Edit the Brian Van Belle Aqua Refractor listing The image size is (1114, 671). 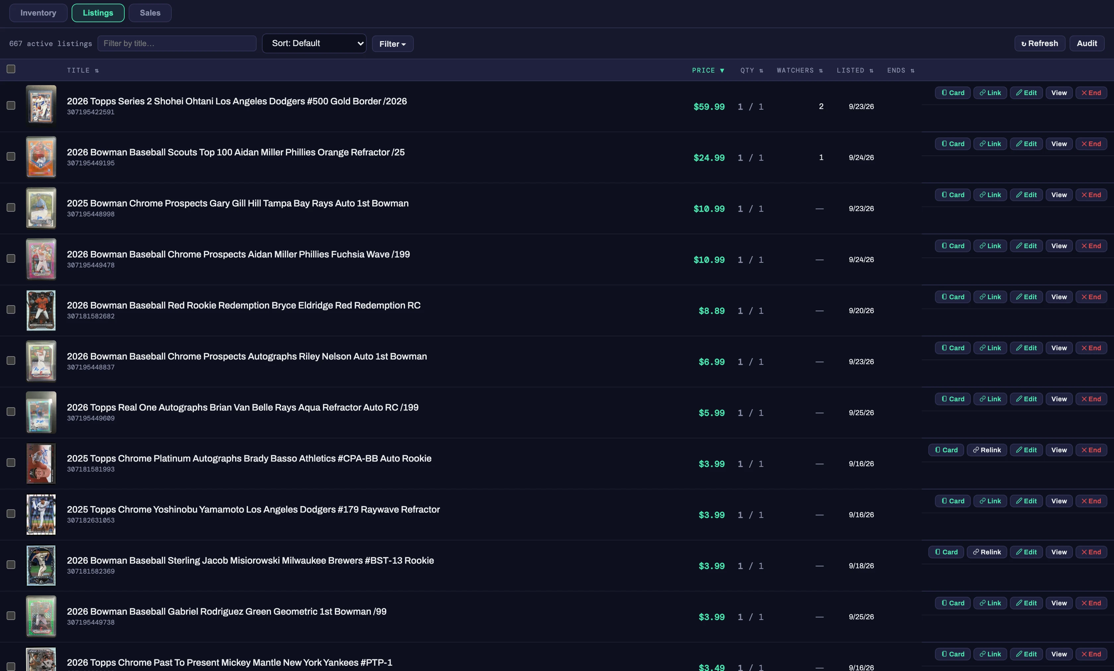pos(1026,399)
